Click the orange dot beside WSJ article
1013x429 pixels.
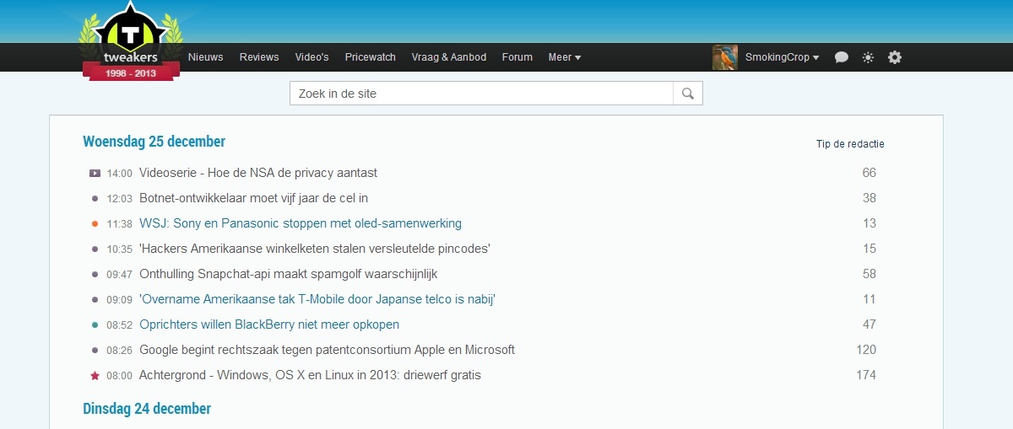point(95,223)
